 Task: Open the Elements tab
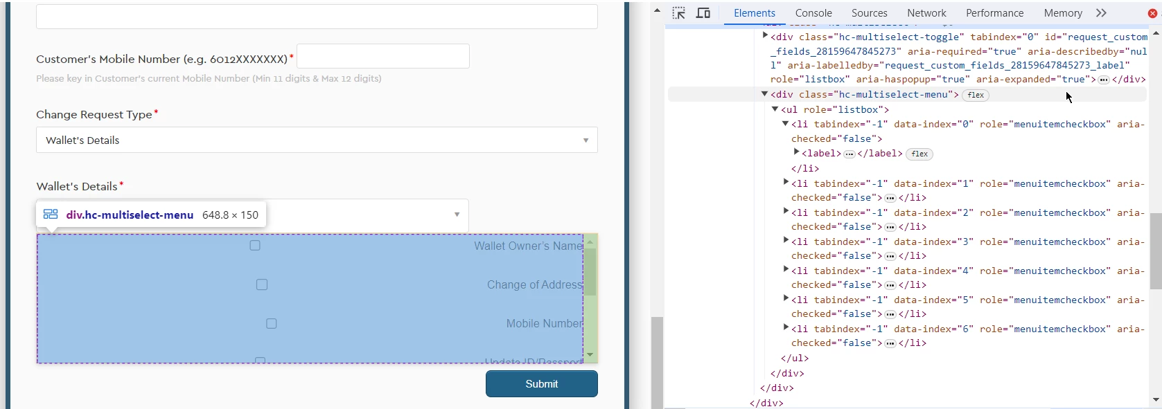pos(755,13)
